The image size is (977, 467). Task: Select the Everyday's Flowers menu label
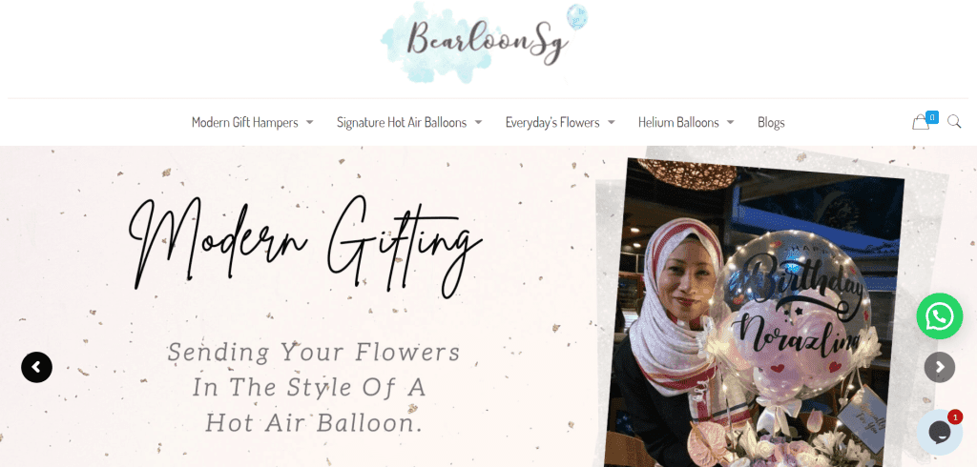(x=552, y=123)
